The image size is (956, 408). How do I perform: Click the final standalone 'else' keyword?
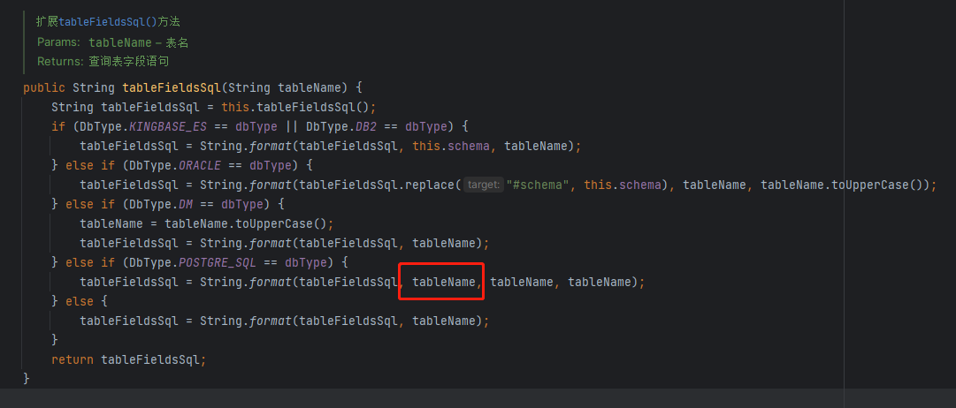[80, 301]
